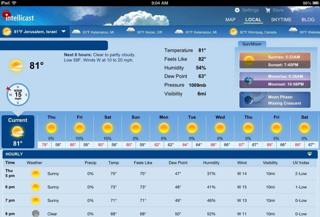Image resolution: width=320 pixels, height=217 pixels.
Task: Expand the Jerusalem, Israel location dropdown
Action: (64, 32)
